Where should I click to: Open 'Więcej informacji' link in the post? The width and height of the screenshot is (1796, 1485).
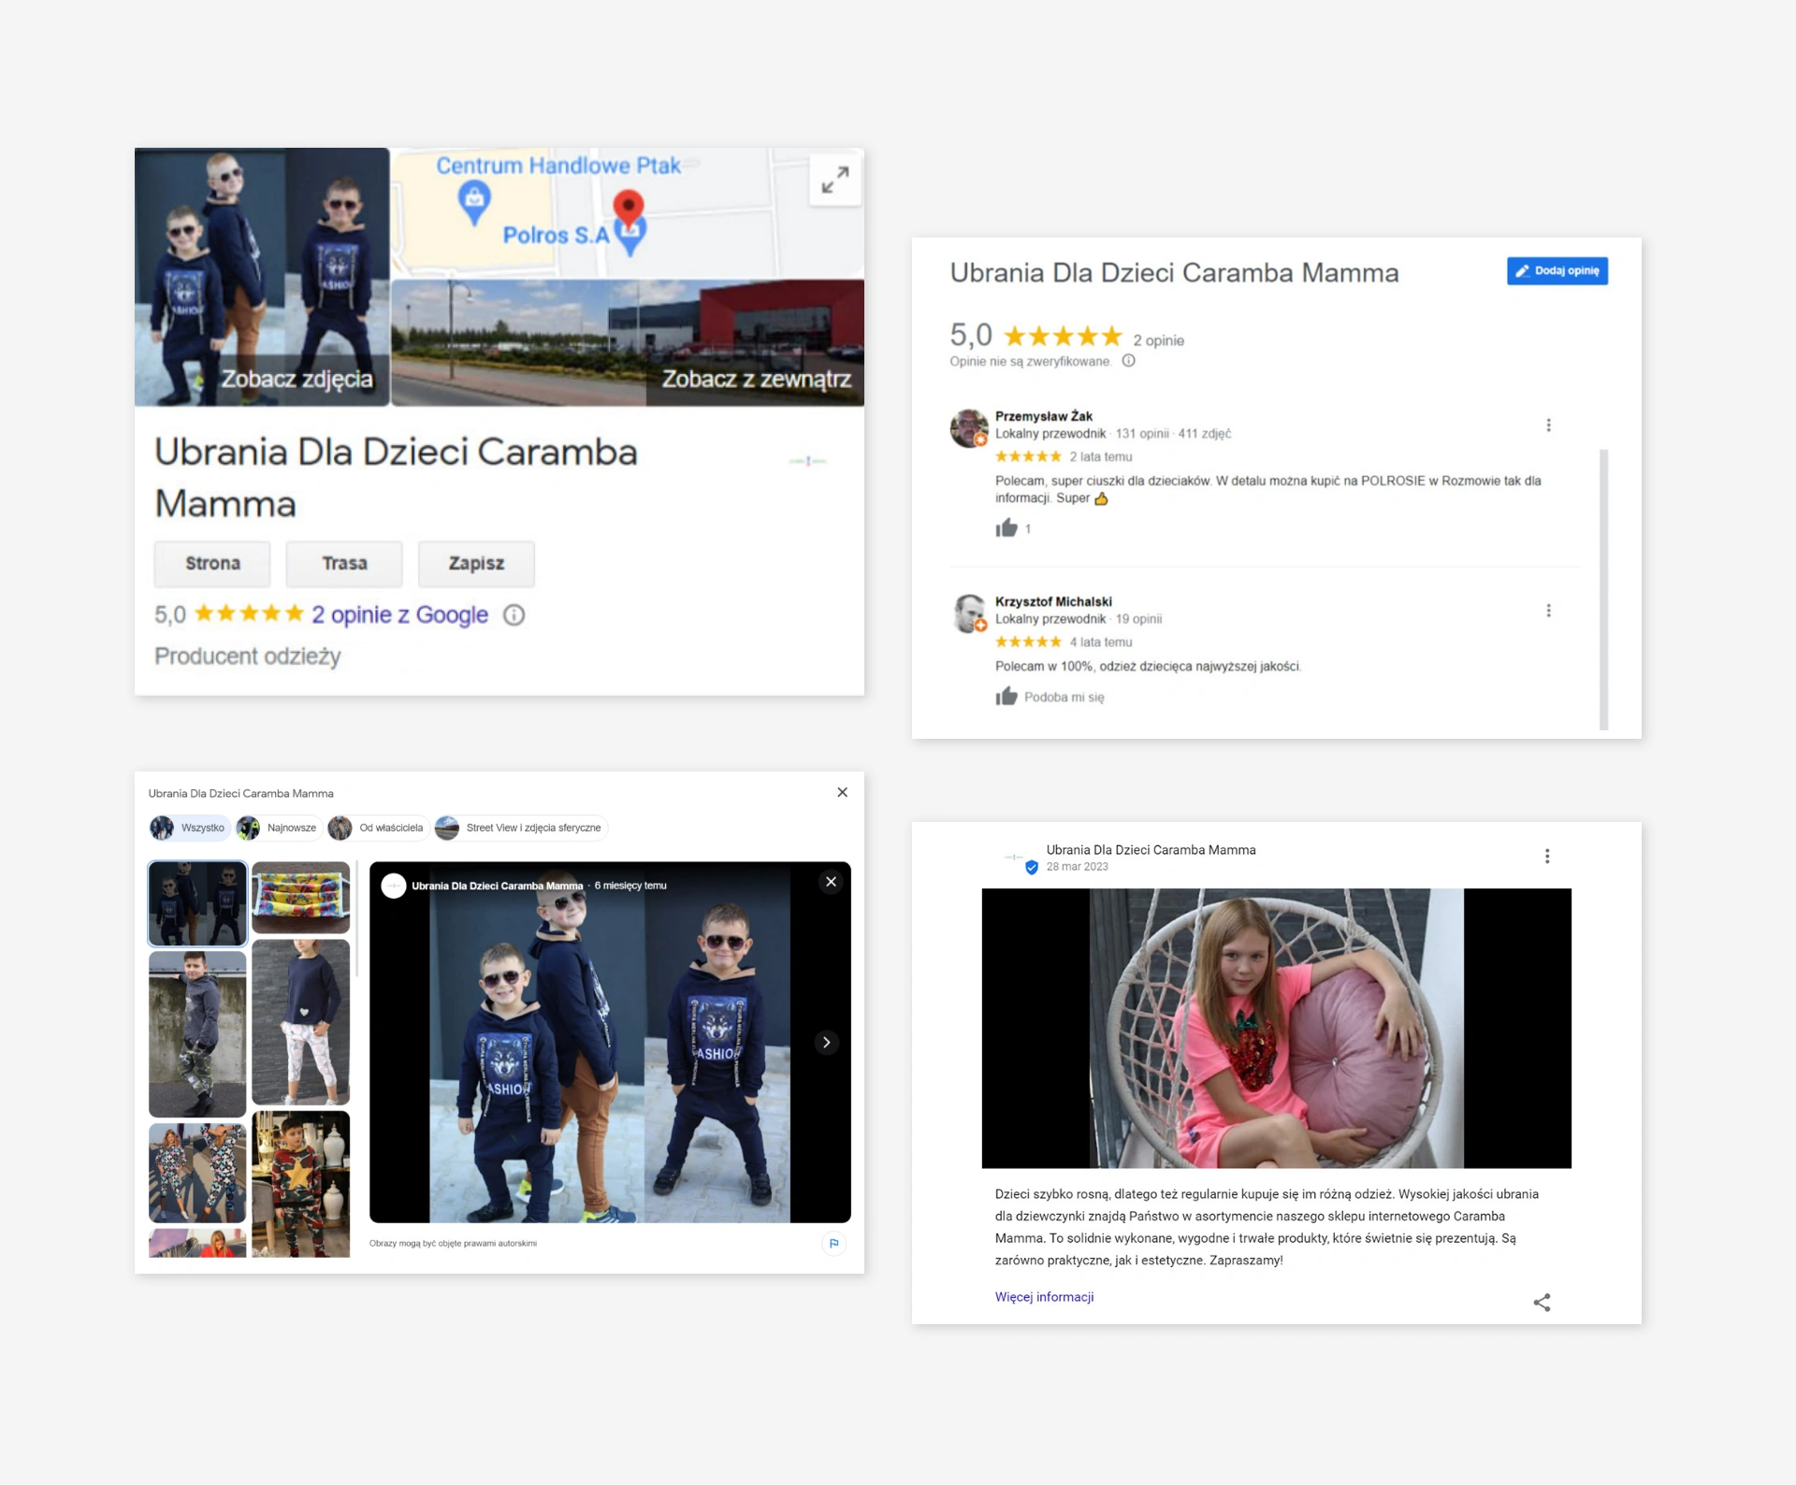click(x=1044, y=1296)
